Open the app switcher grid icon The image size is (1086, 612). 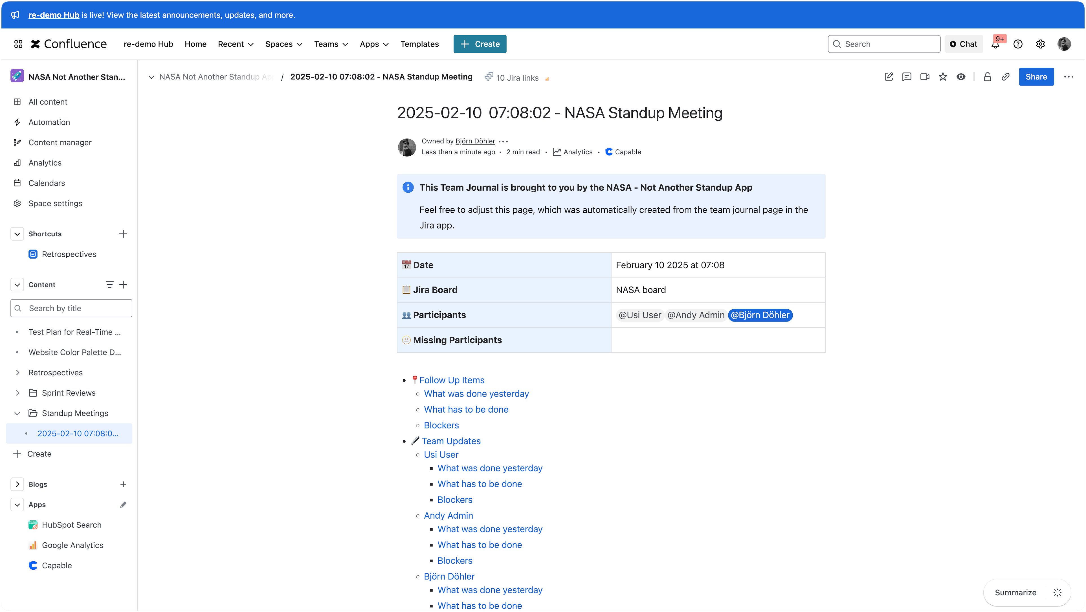pyautogui.click(x=18, y=44)
